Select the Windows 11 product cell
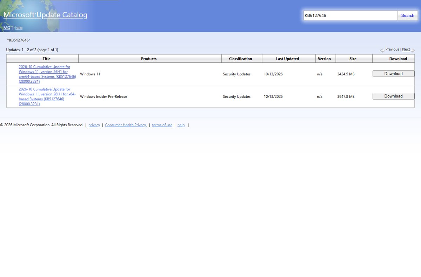421x277 pixels. tap(90, 74)
